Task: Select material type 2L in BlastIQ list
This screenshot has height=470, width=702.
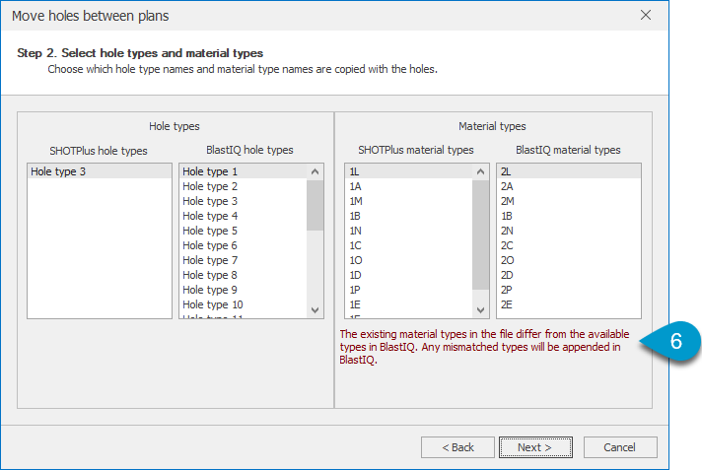Action: pyautogui.click(x=569, y=171)
